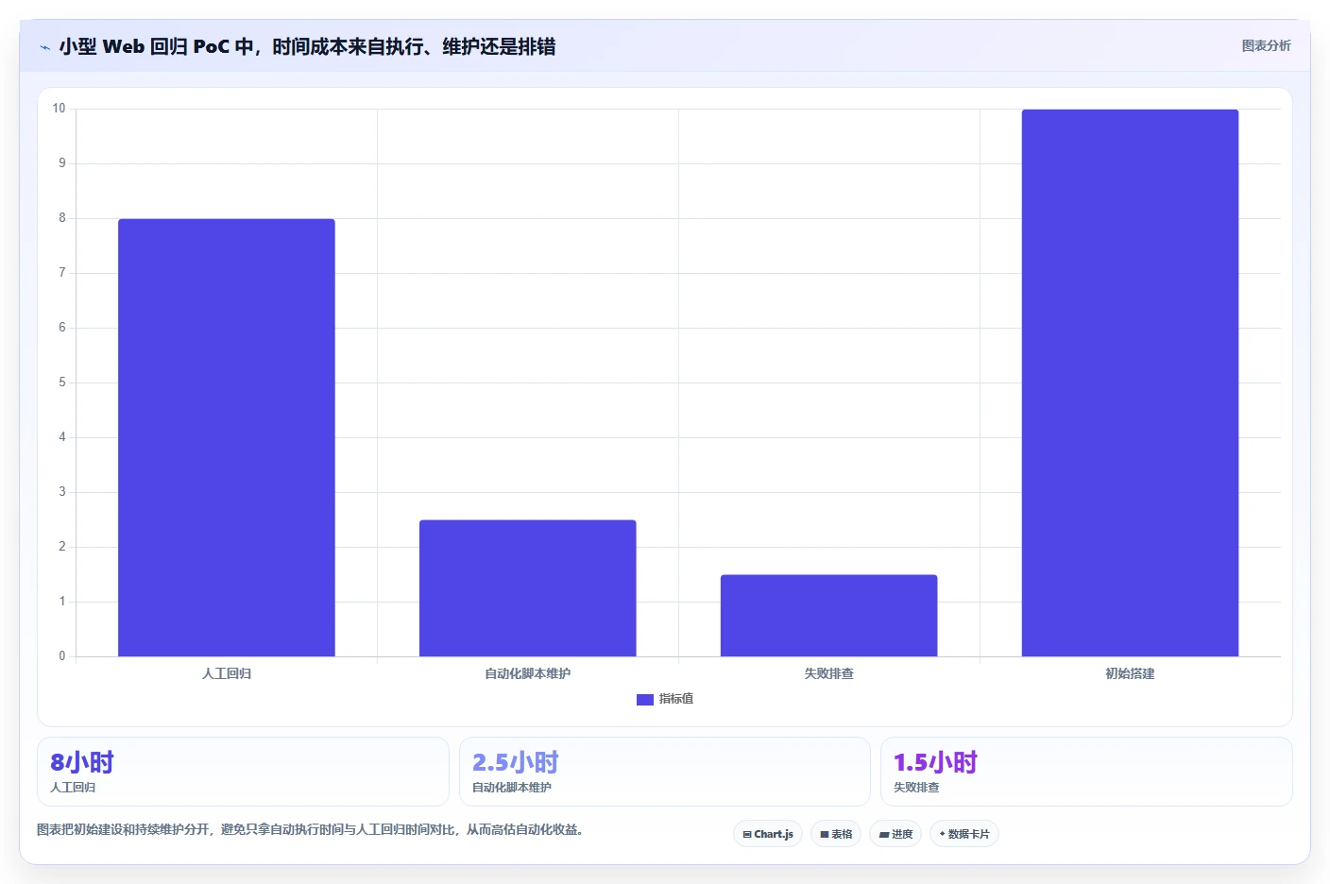Click the 人工回归 bar in chart
This screenshot has height=884, width=1330.
(227, 437)
